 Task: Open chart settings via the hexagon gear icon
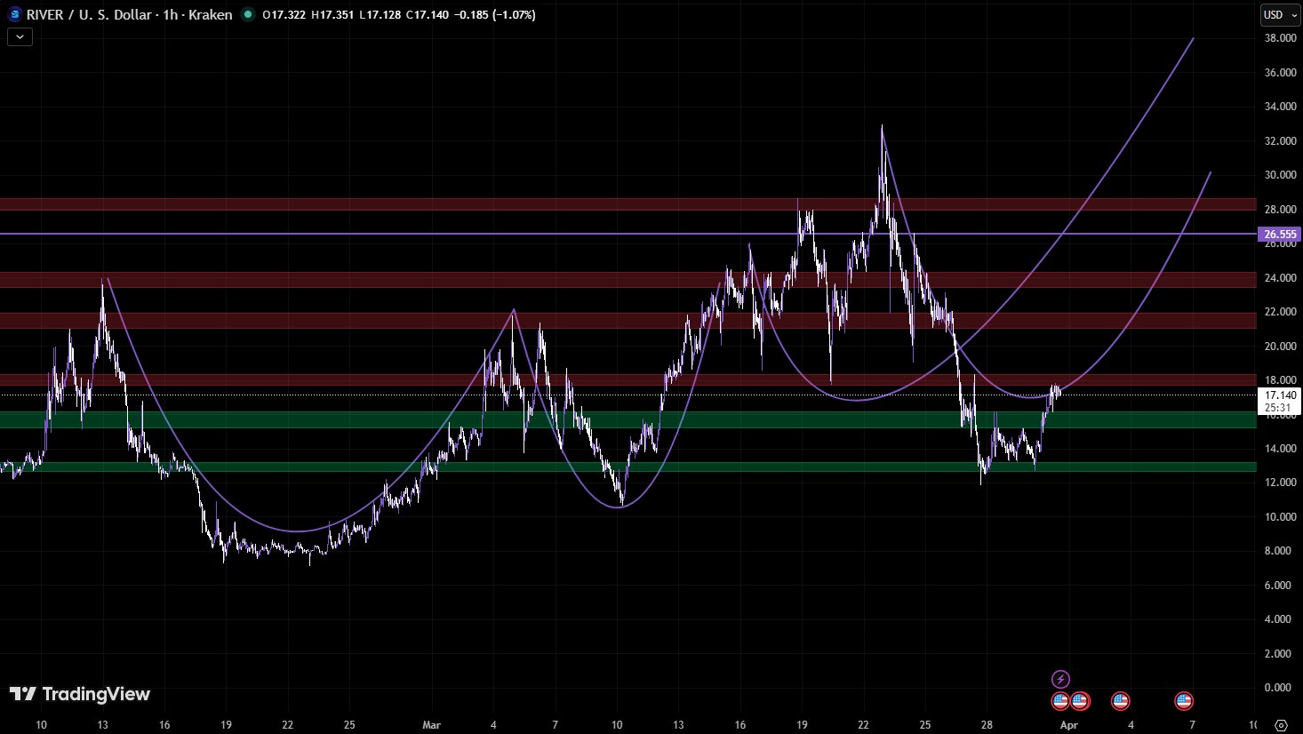[1280, 725]
